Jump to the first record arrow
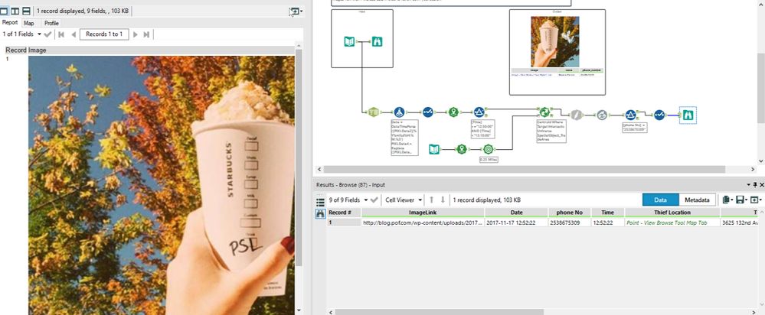 click(x=61, y=34)
